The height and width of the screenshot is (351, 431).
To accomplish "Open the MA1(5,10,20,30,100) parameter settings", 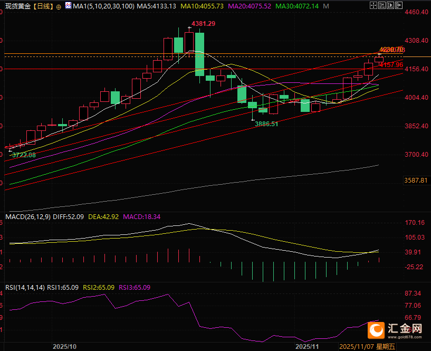I will [103, 6].
